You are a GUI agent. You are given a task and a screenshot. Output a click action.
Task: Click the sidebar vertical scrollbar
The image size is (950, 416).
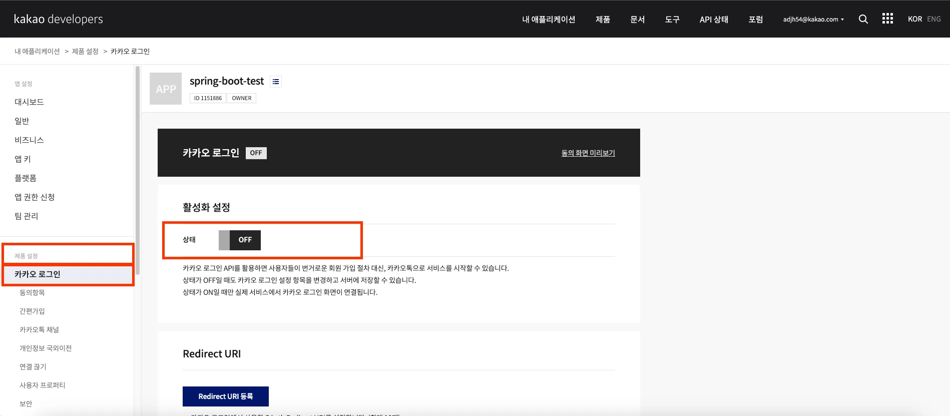coord(138,170)
